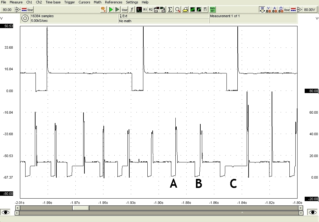Open the magnifier zoom tool
This screenshot has height=222, width=319.
click(178, 10)
